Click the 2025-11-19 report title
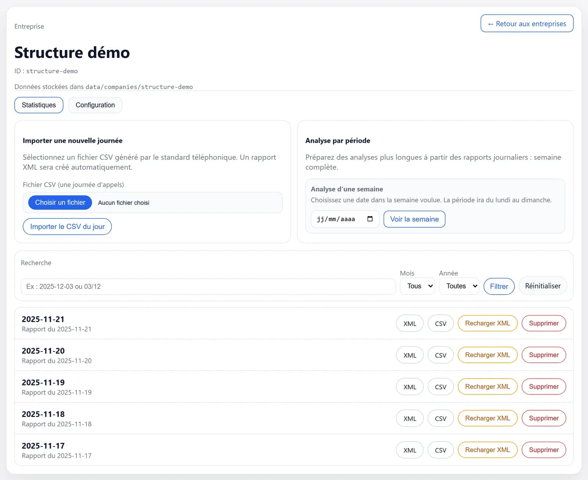The height and width of the screenshot is (480, 588). pyautogui.click(x=43, y=382)
